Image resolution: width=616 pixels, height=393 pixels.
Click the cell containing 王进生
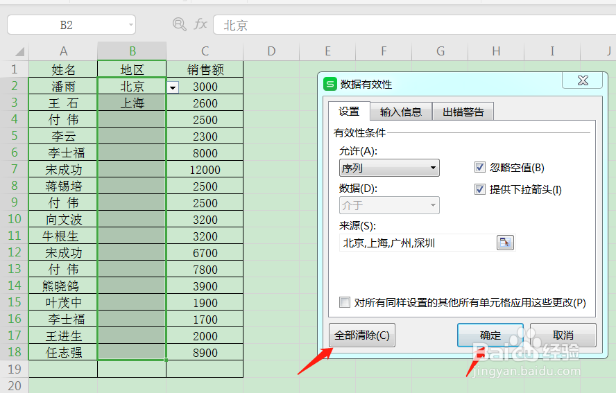pos(63,335)
